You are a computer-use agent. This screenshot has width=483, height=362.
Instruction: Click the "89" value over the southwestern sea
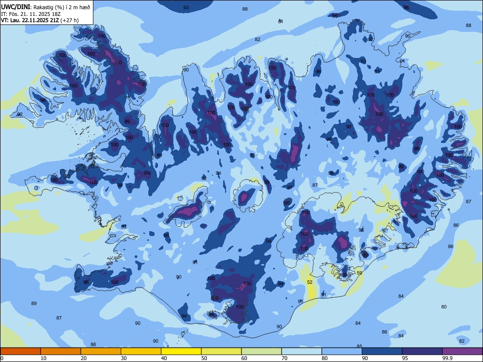click(34, 303)
